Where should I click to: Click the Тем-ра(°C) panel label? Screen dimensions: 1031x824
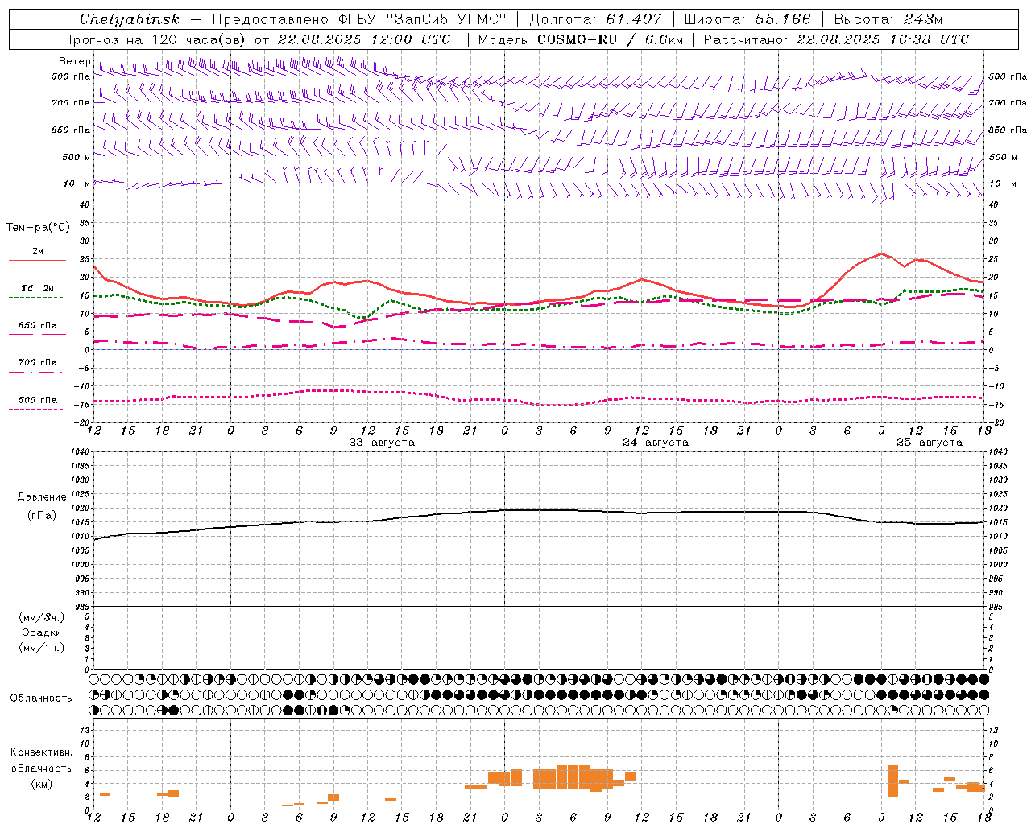[x=38, y=228]
